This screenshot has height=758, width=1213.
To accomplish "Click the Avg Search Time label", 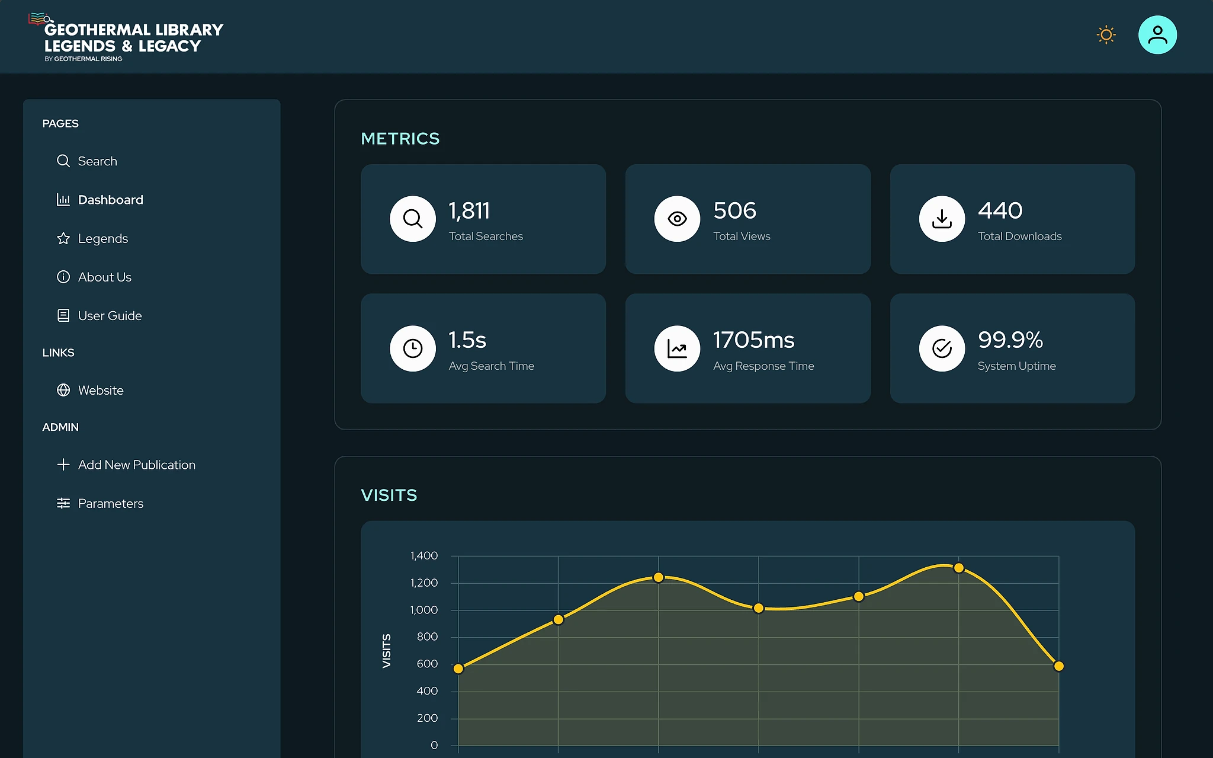I will tap(491, 366).
